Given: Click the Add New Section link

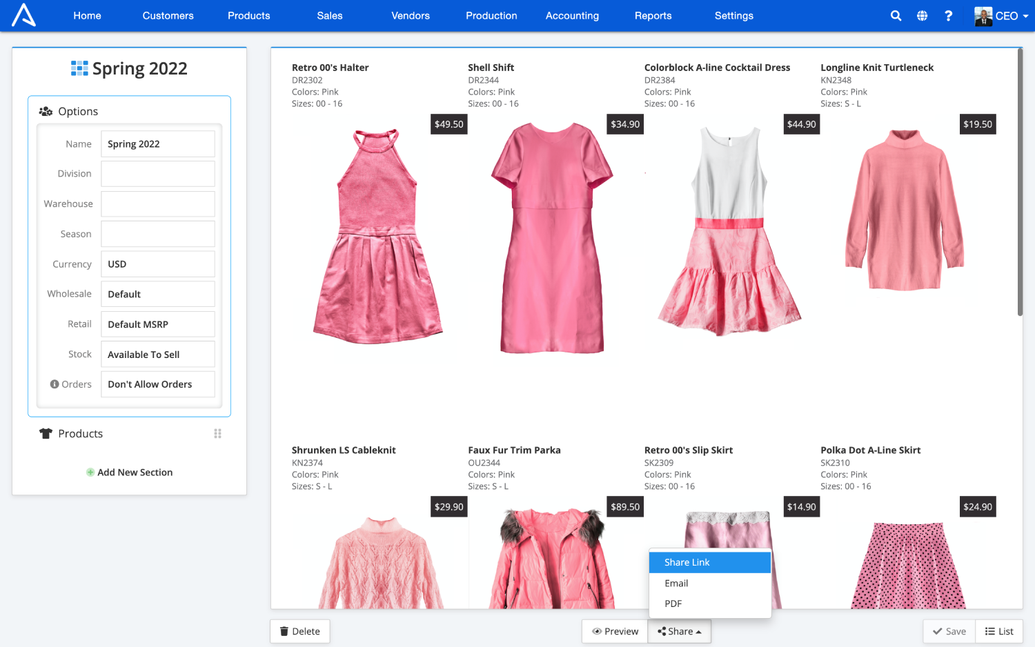Looking at the screenshot, I should point(135,472).
